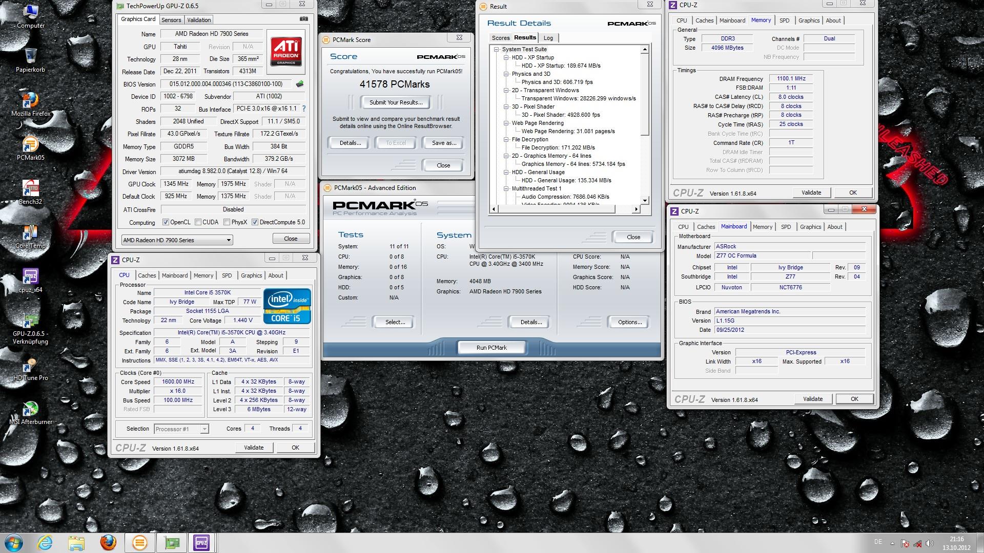Viewport: 984px width, 553px height.
Task: Toggle the PhysX checkbox in GPU-Z
Action: [226, 222]
